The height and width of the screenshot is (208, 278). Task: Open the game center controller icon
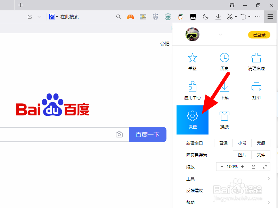pos(130,16)
